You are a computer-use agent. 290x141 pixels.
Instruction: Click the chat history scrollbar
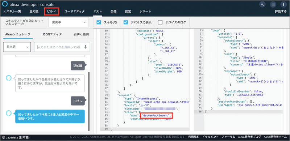[89, 102]
